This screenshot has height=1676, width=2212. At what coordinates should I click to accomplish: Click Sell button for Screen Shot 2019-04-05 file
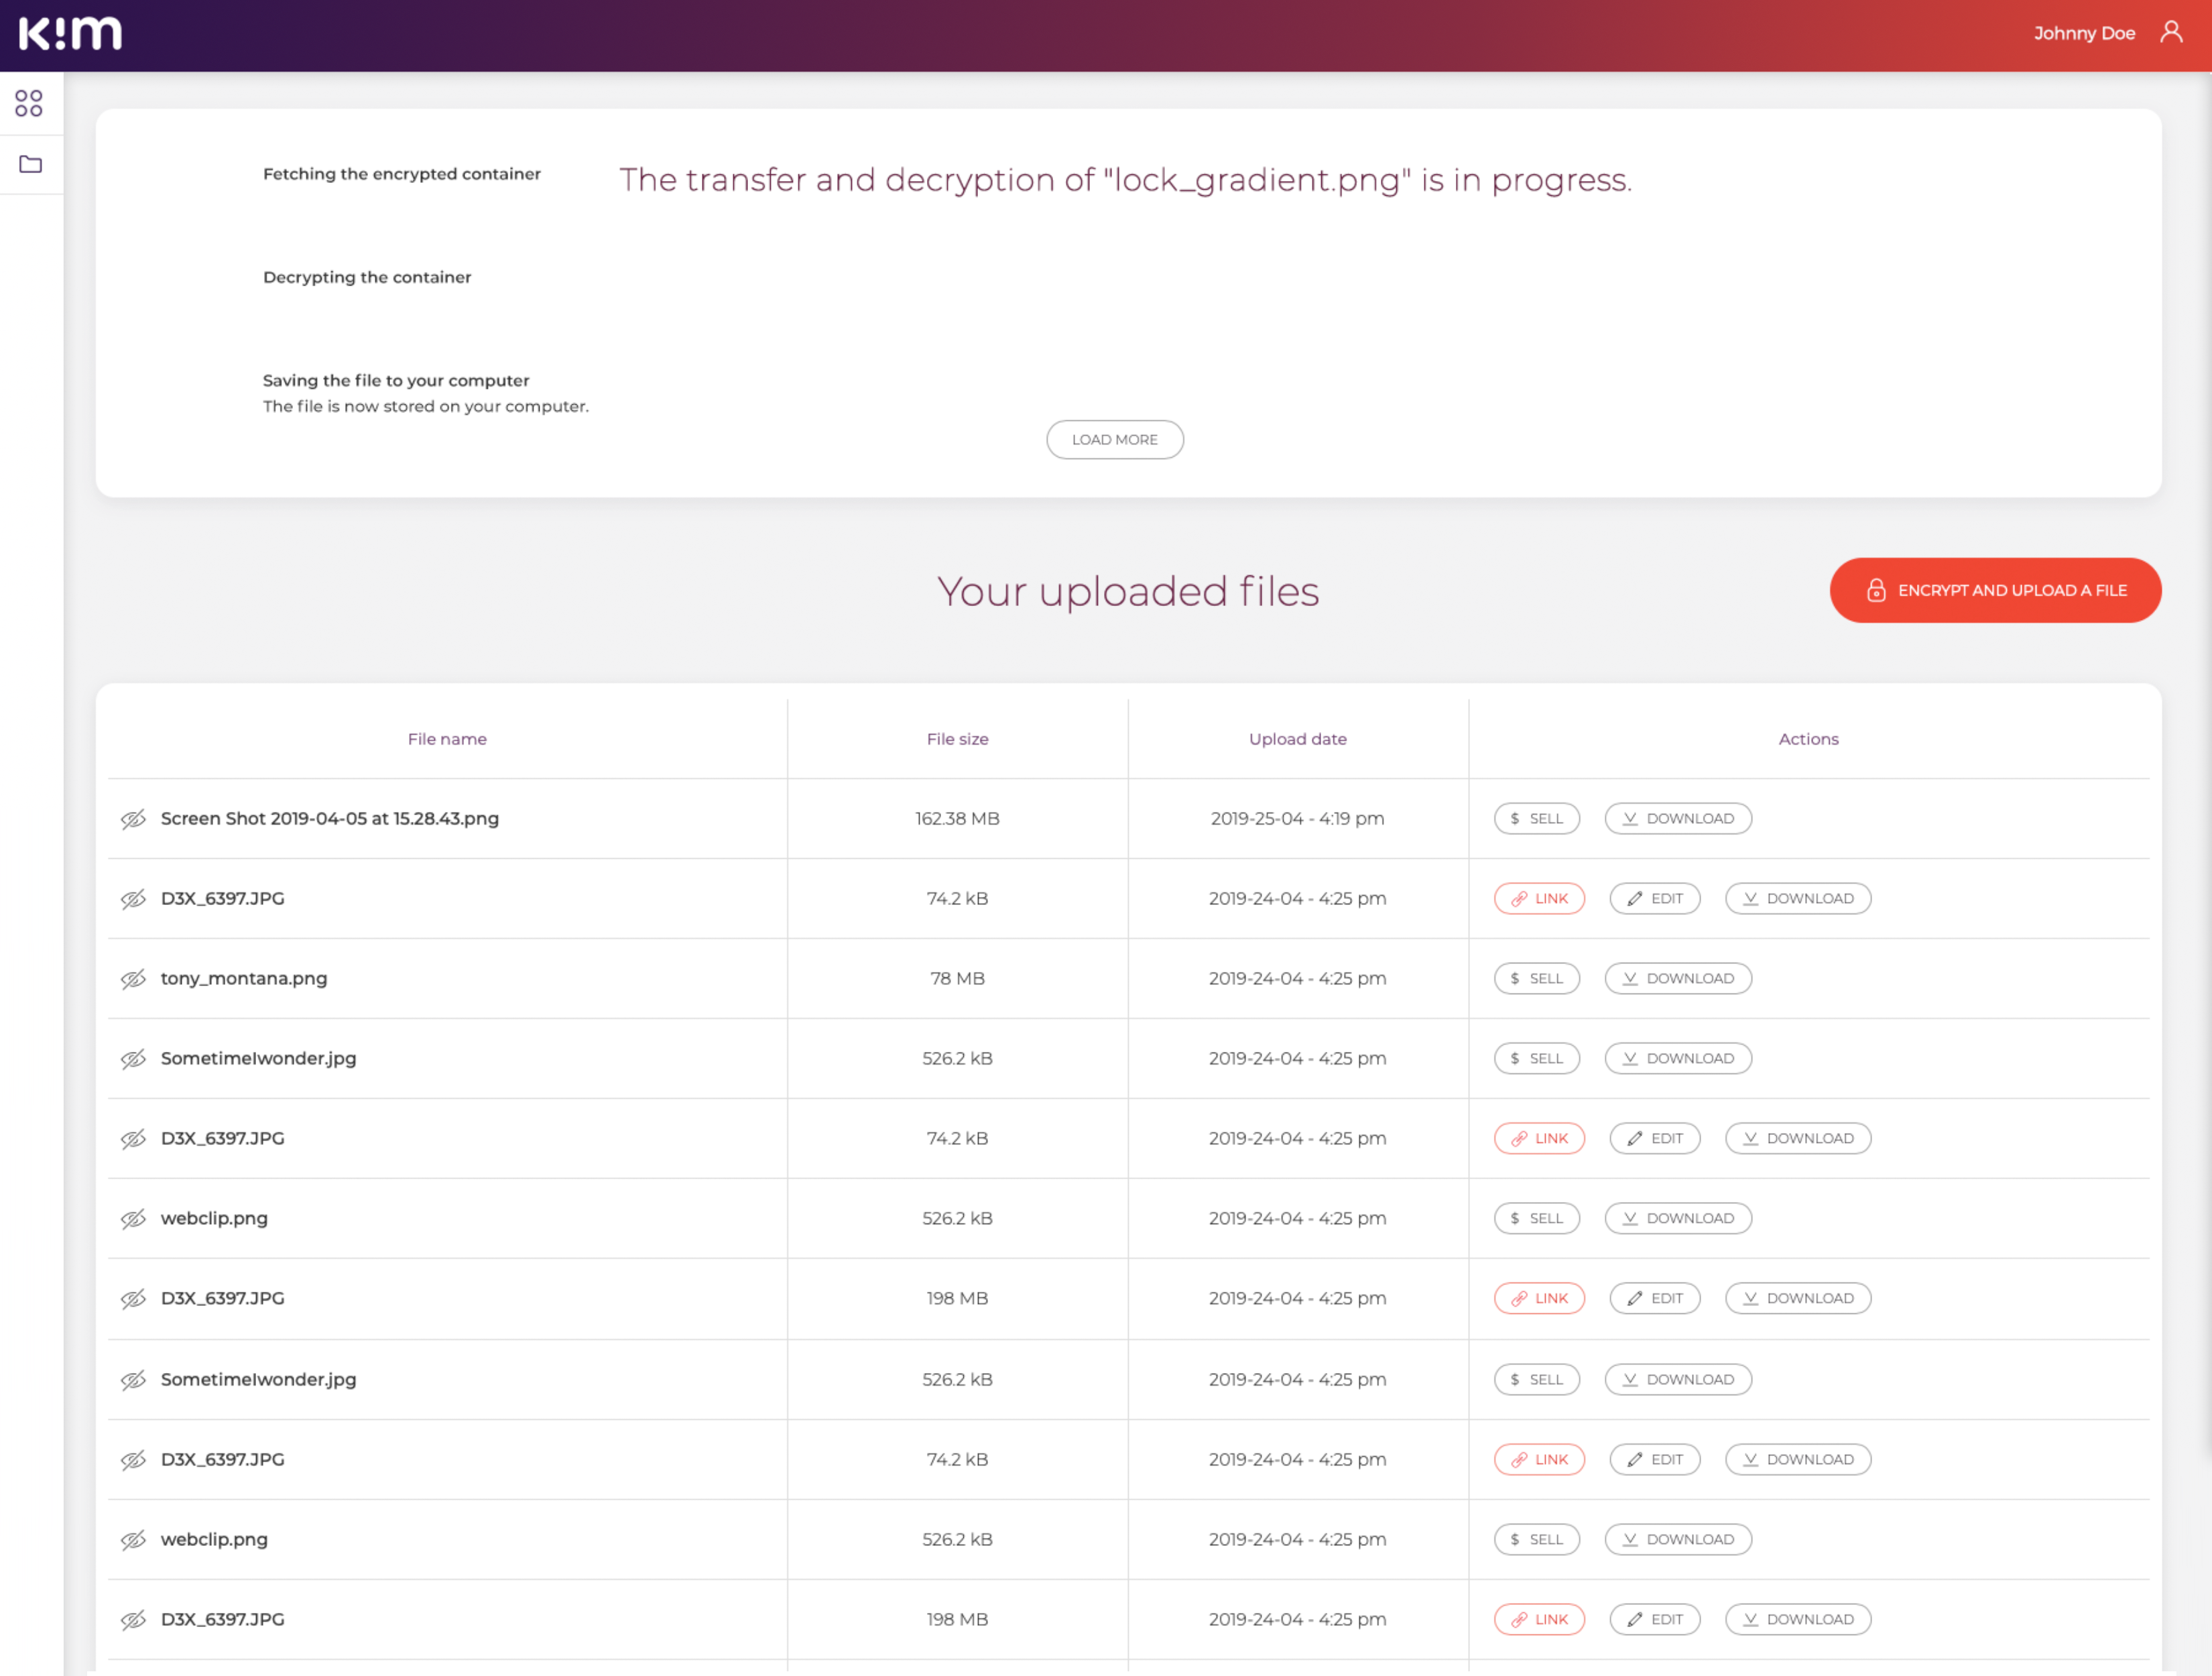1536,818
